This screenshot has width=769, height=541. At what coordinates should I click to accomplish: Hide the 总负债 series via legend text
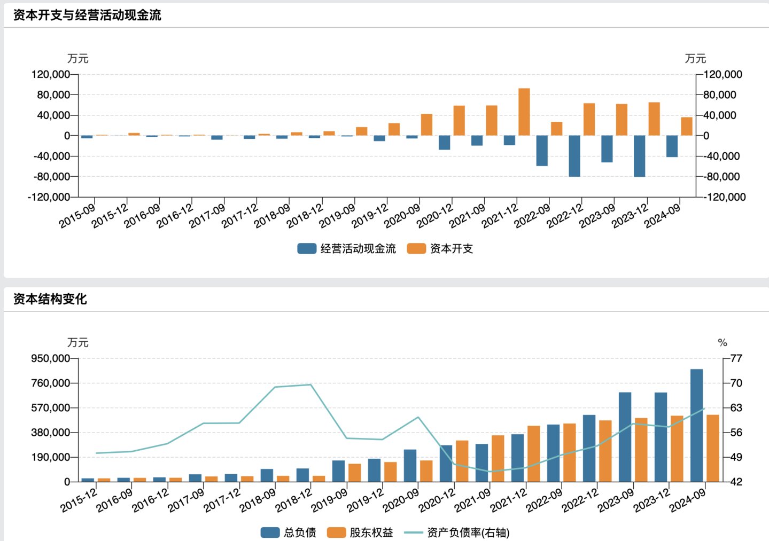tap(300, 532)
